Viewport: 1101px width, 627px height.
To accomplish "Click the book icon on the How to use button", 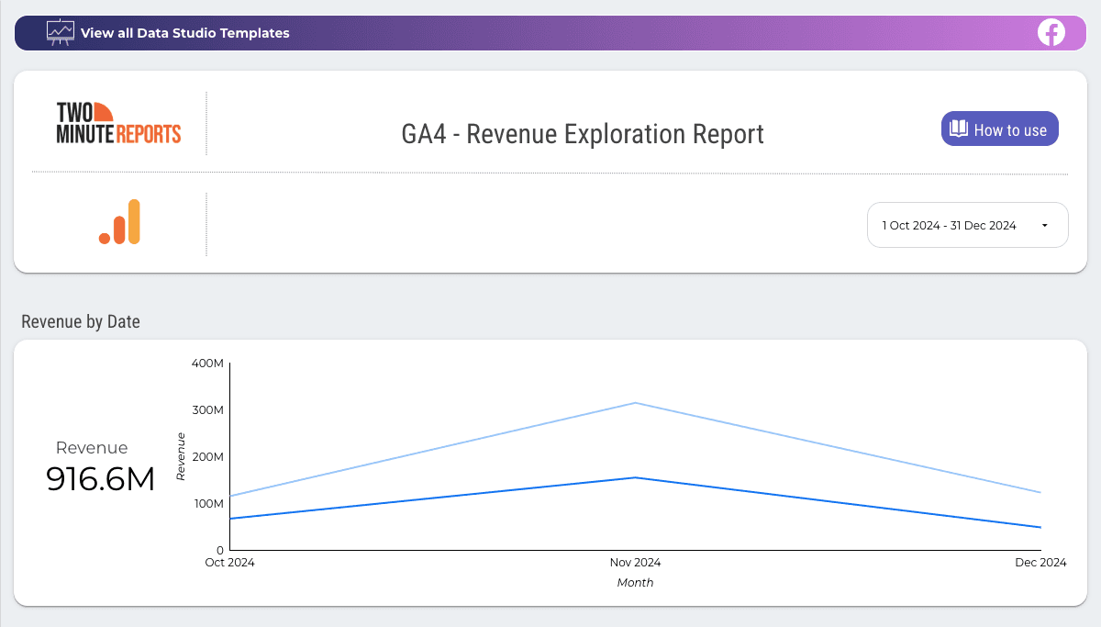I will [961, 129].
